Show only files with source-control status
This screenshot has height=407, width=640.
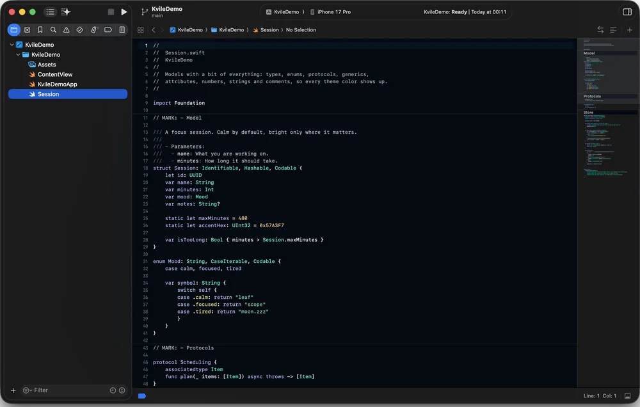click(122, 390)
